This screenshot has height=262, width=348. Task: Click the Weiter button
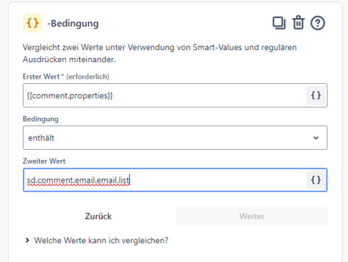[252, 216]
